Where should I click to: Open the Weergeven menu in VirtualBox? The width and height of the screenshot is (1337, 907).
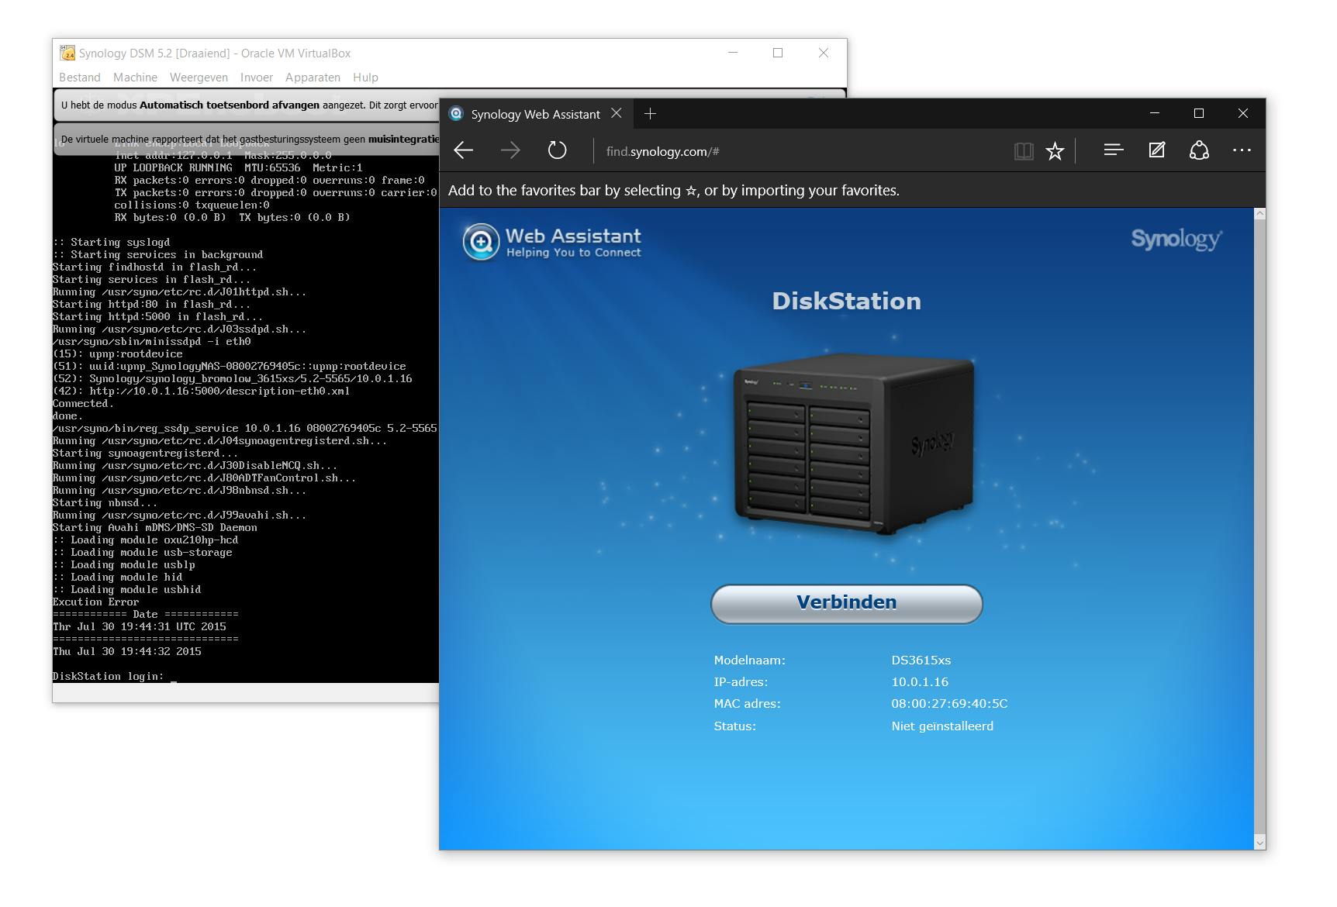point(199,78)
